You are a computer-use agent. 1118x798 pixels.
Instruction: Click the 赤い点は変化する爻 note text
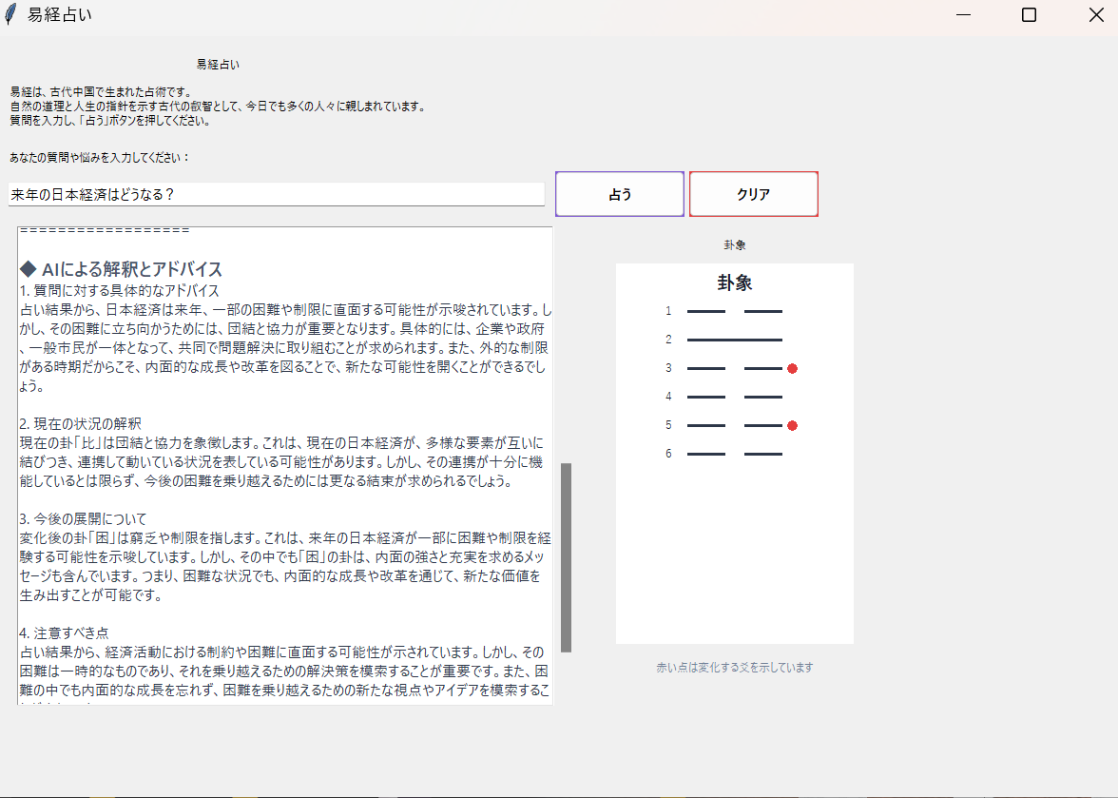pyautogui.click(x=734, y=668)
